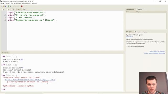Click the traceback File 4.py line 4 link
168x94 pixels.
(30, 80)
